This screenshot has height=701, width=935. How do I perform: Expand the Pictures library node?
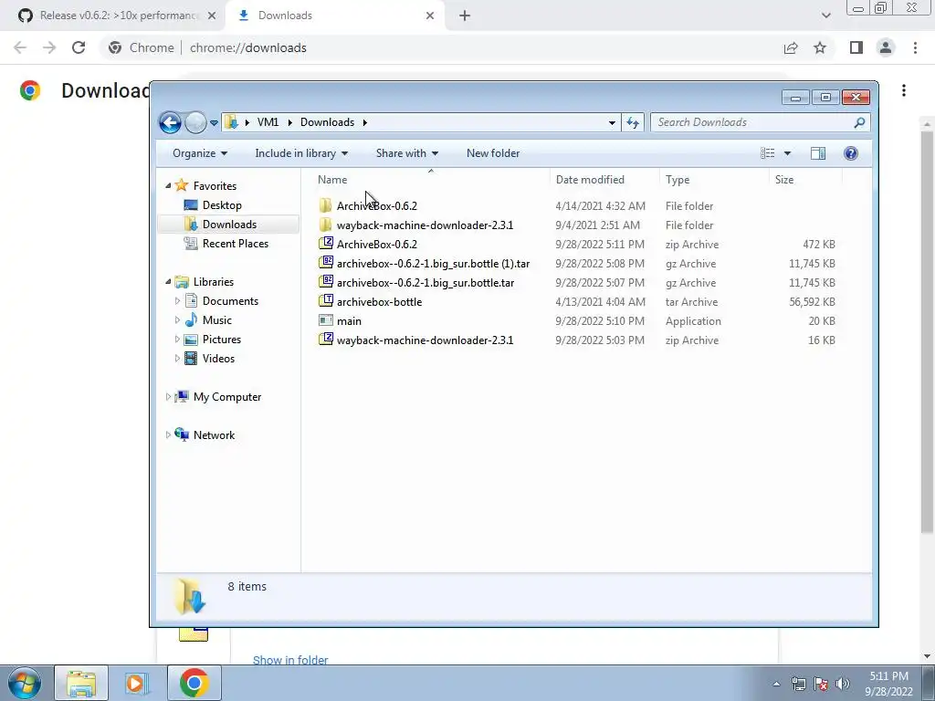pos(177,340)
